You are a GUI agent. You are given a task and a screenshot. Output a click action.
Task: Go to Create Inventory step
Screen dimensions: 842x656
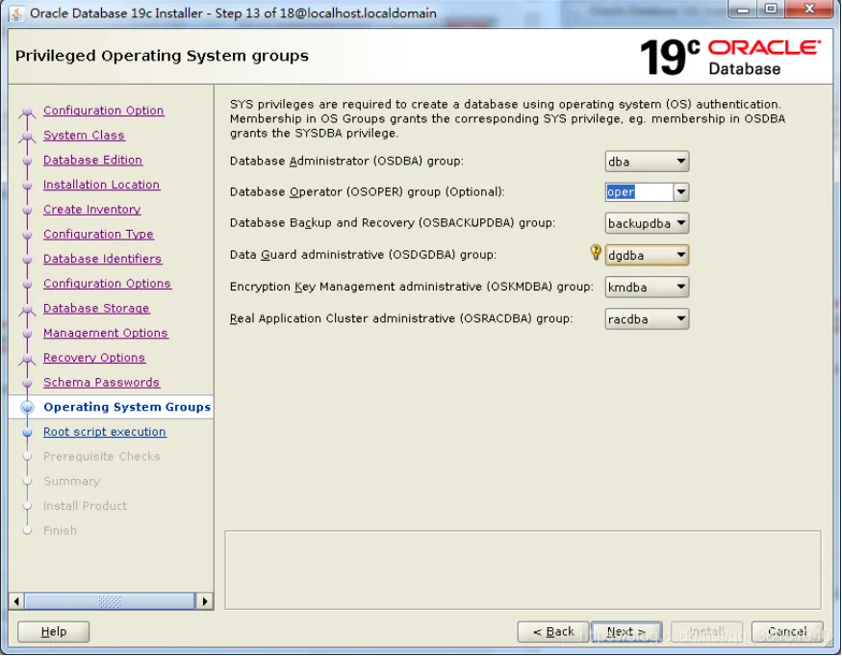91,210
